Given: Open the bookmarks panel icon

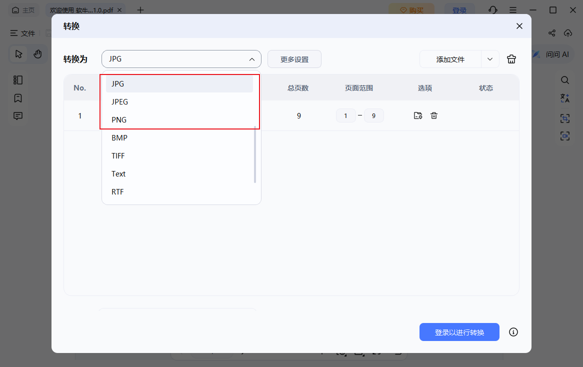Looking at the screenshot, I should 18,98.
